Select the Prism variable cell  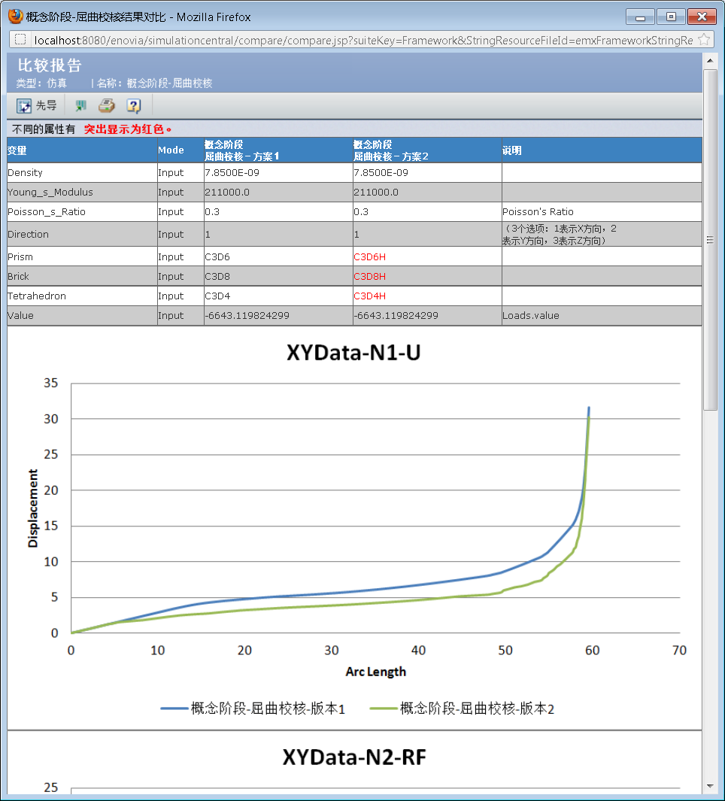pyautogui.click(x=82, y=256)
